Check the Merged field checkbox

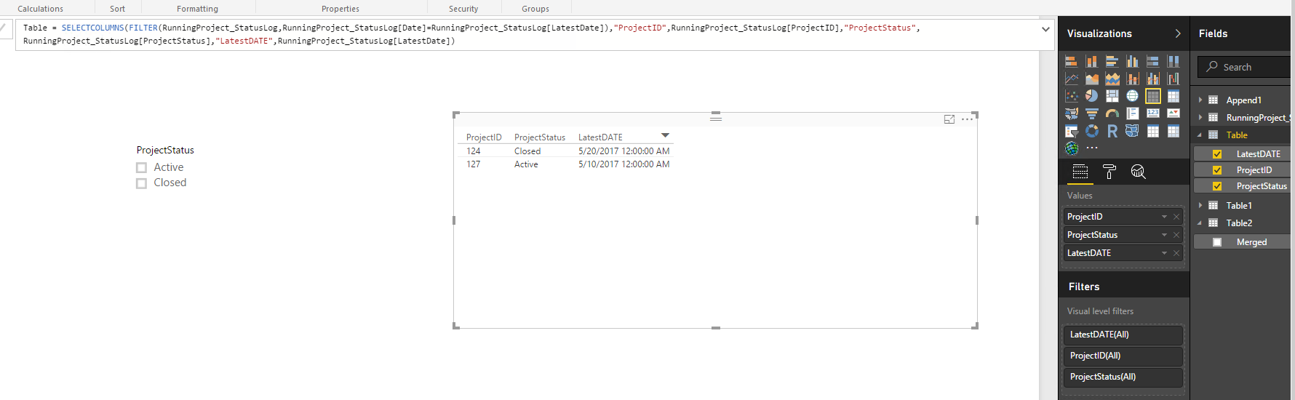click(1217, 242)
